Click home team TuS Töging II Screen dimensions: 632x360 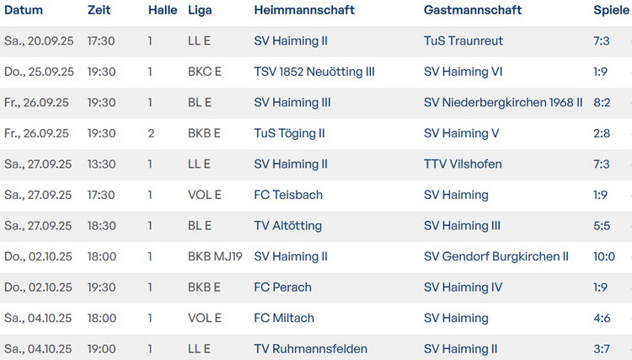[x=289, y=133]
